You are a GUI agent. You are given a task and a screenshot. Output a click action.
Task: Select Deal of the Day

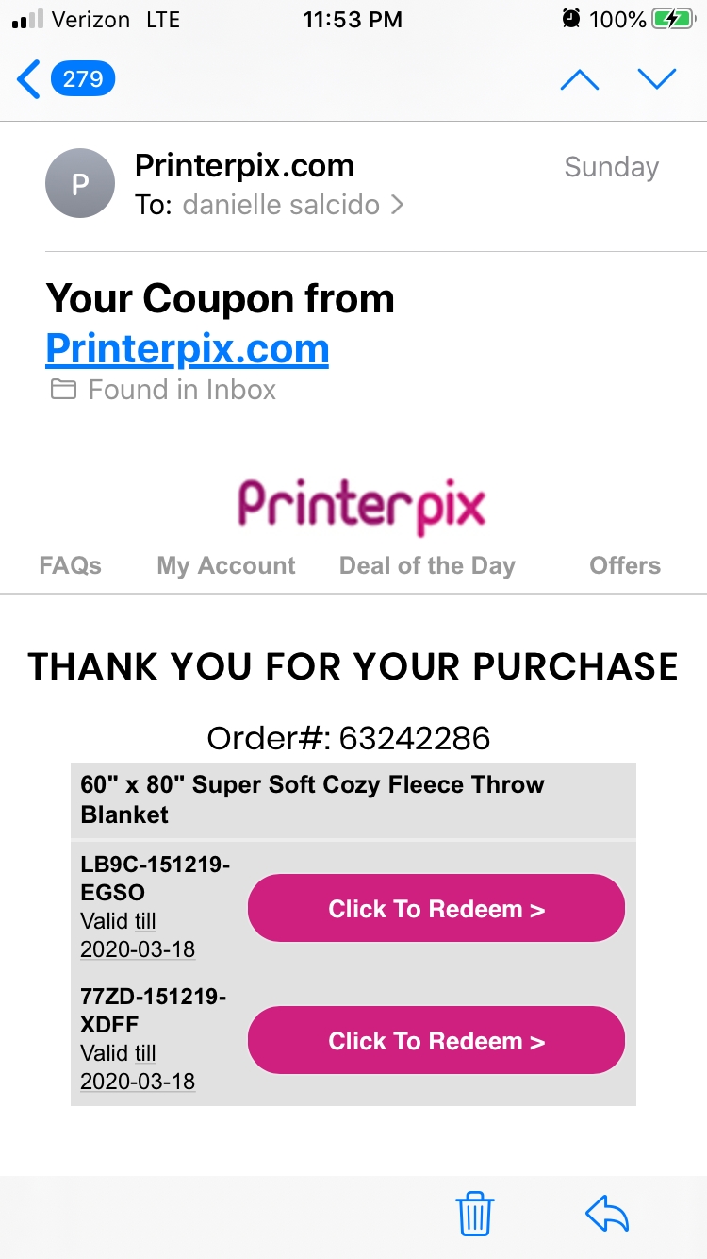click(x=426, y=565)
